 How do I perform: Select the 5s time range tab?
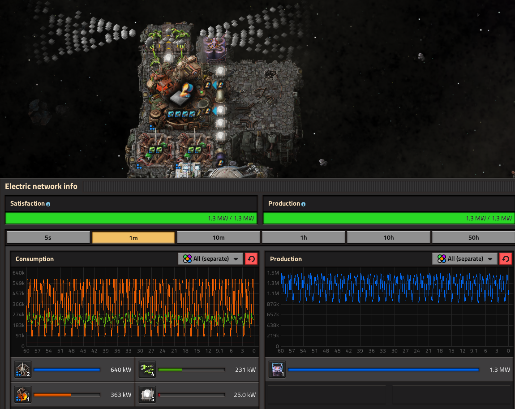tap(48, 237)
